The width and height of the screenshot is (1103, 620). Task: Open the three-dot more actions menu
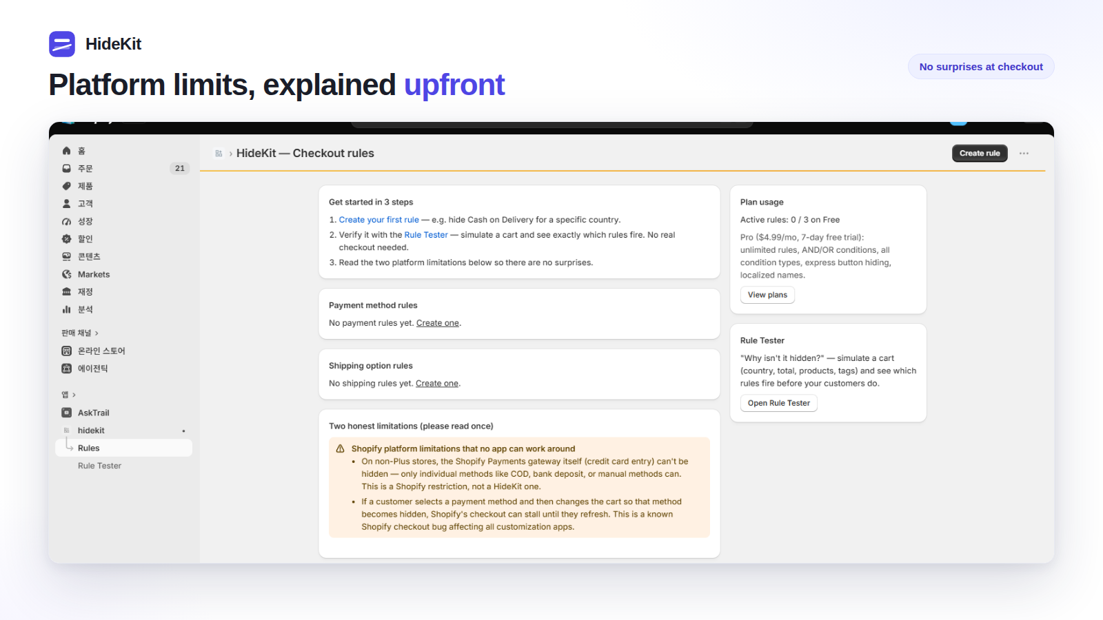click(1024, 154)
